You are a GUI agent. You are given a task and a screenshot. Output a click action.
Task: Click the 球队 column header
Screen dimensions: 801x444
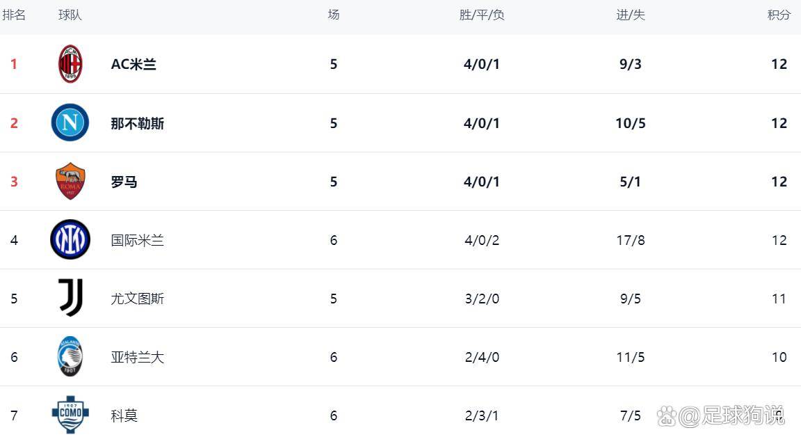pyautogui.click(x=70, y=15)
